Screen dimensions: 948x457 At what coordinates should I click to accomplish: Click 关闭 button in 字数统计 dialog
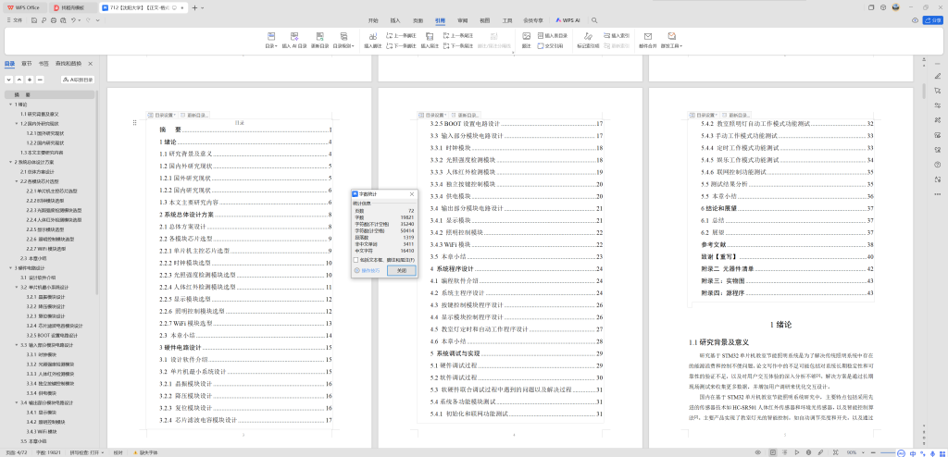point(402,270)
